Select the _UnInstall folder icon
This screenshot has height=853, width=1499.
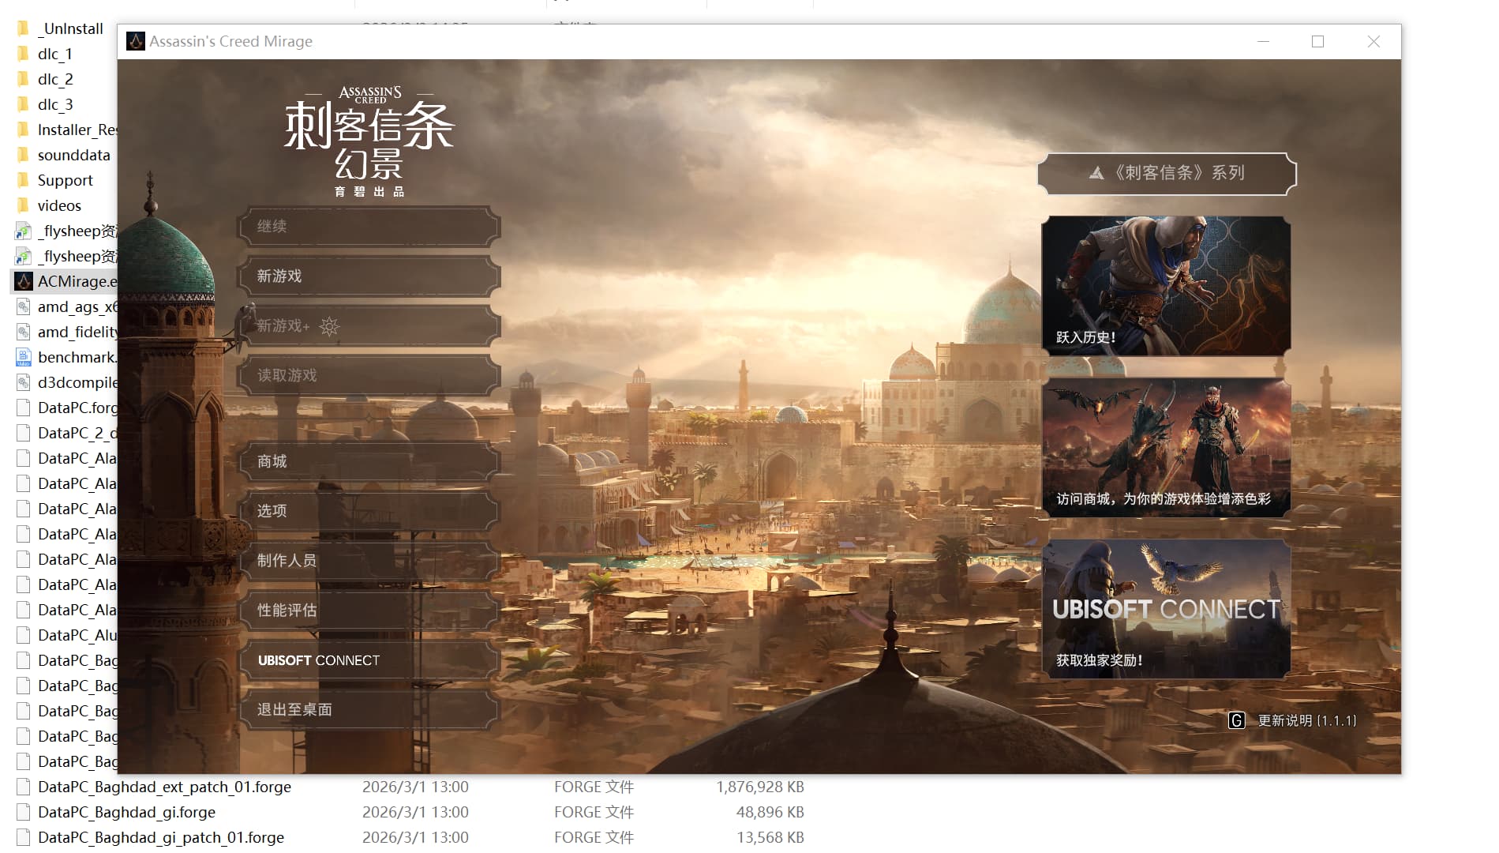tap(24, 28)
